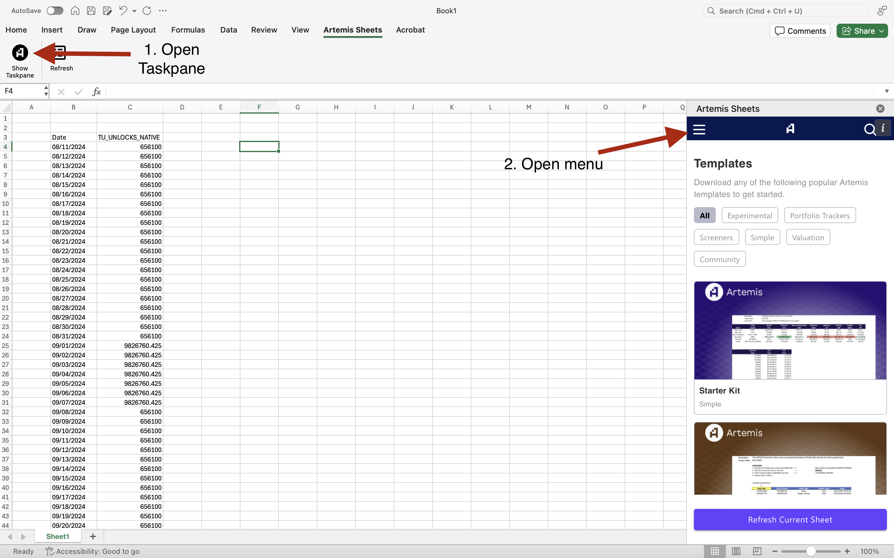Image resolution: width=894 pixels, height=558 pixels.
Task: Click Accessibility: Good to go status
Action: tap(92, 551)
